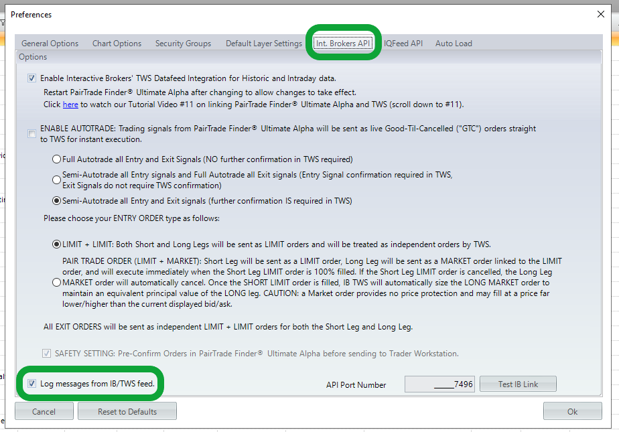Click 'Restart PairTrade Finder' instruction text

[200, 92]
